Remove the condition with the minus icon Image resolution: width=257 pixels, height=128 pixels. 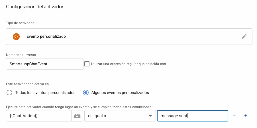point(234,116)
